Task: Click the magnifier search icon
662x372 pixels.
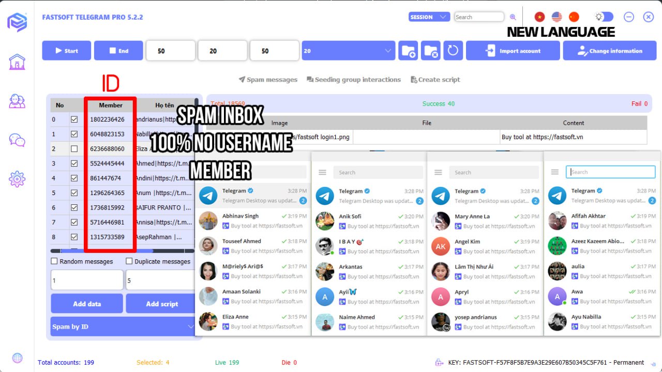Action: pos(513,17)
